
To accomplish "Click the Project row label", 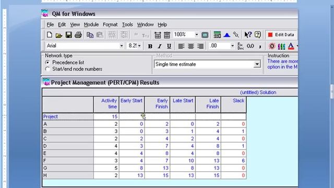I will click(68, 116).
